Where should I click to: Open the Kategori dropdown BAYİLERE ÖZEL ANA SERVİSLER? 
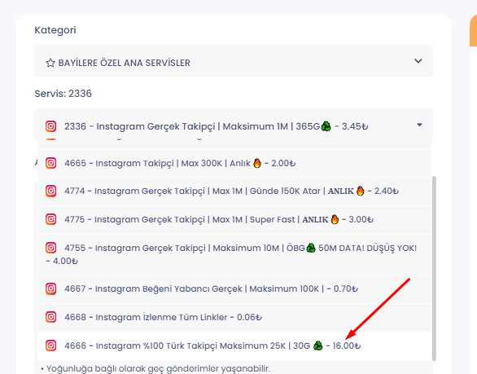(x=234, y=61)
